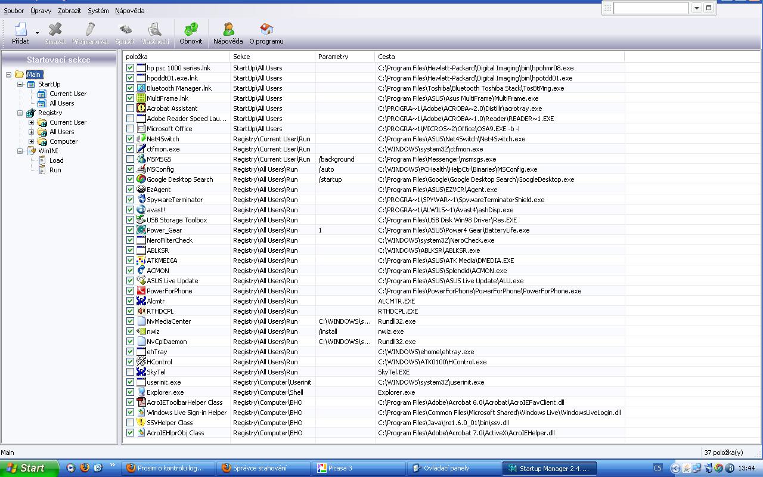763x477 pixels.
Task: Open the Úpravy menu
Action: pyautogui.click(x=41, y=11)
